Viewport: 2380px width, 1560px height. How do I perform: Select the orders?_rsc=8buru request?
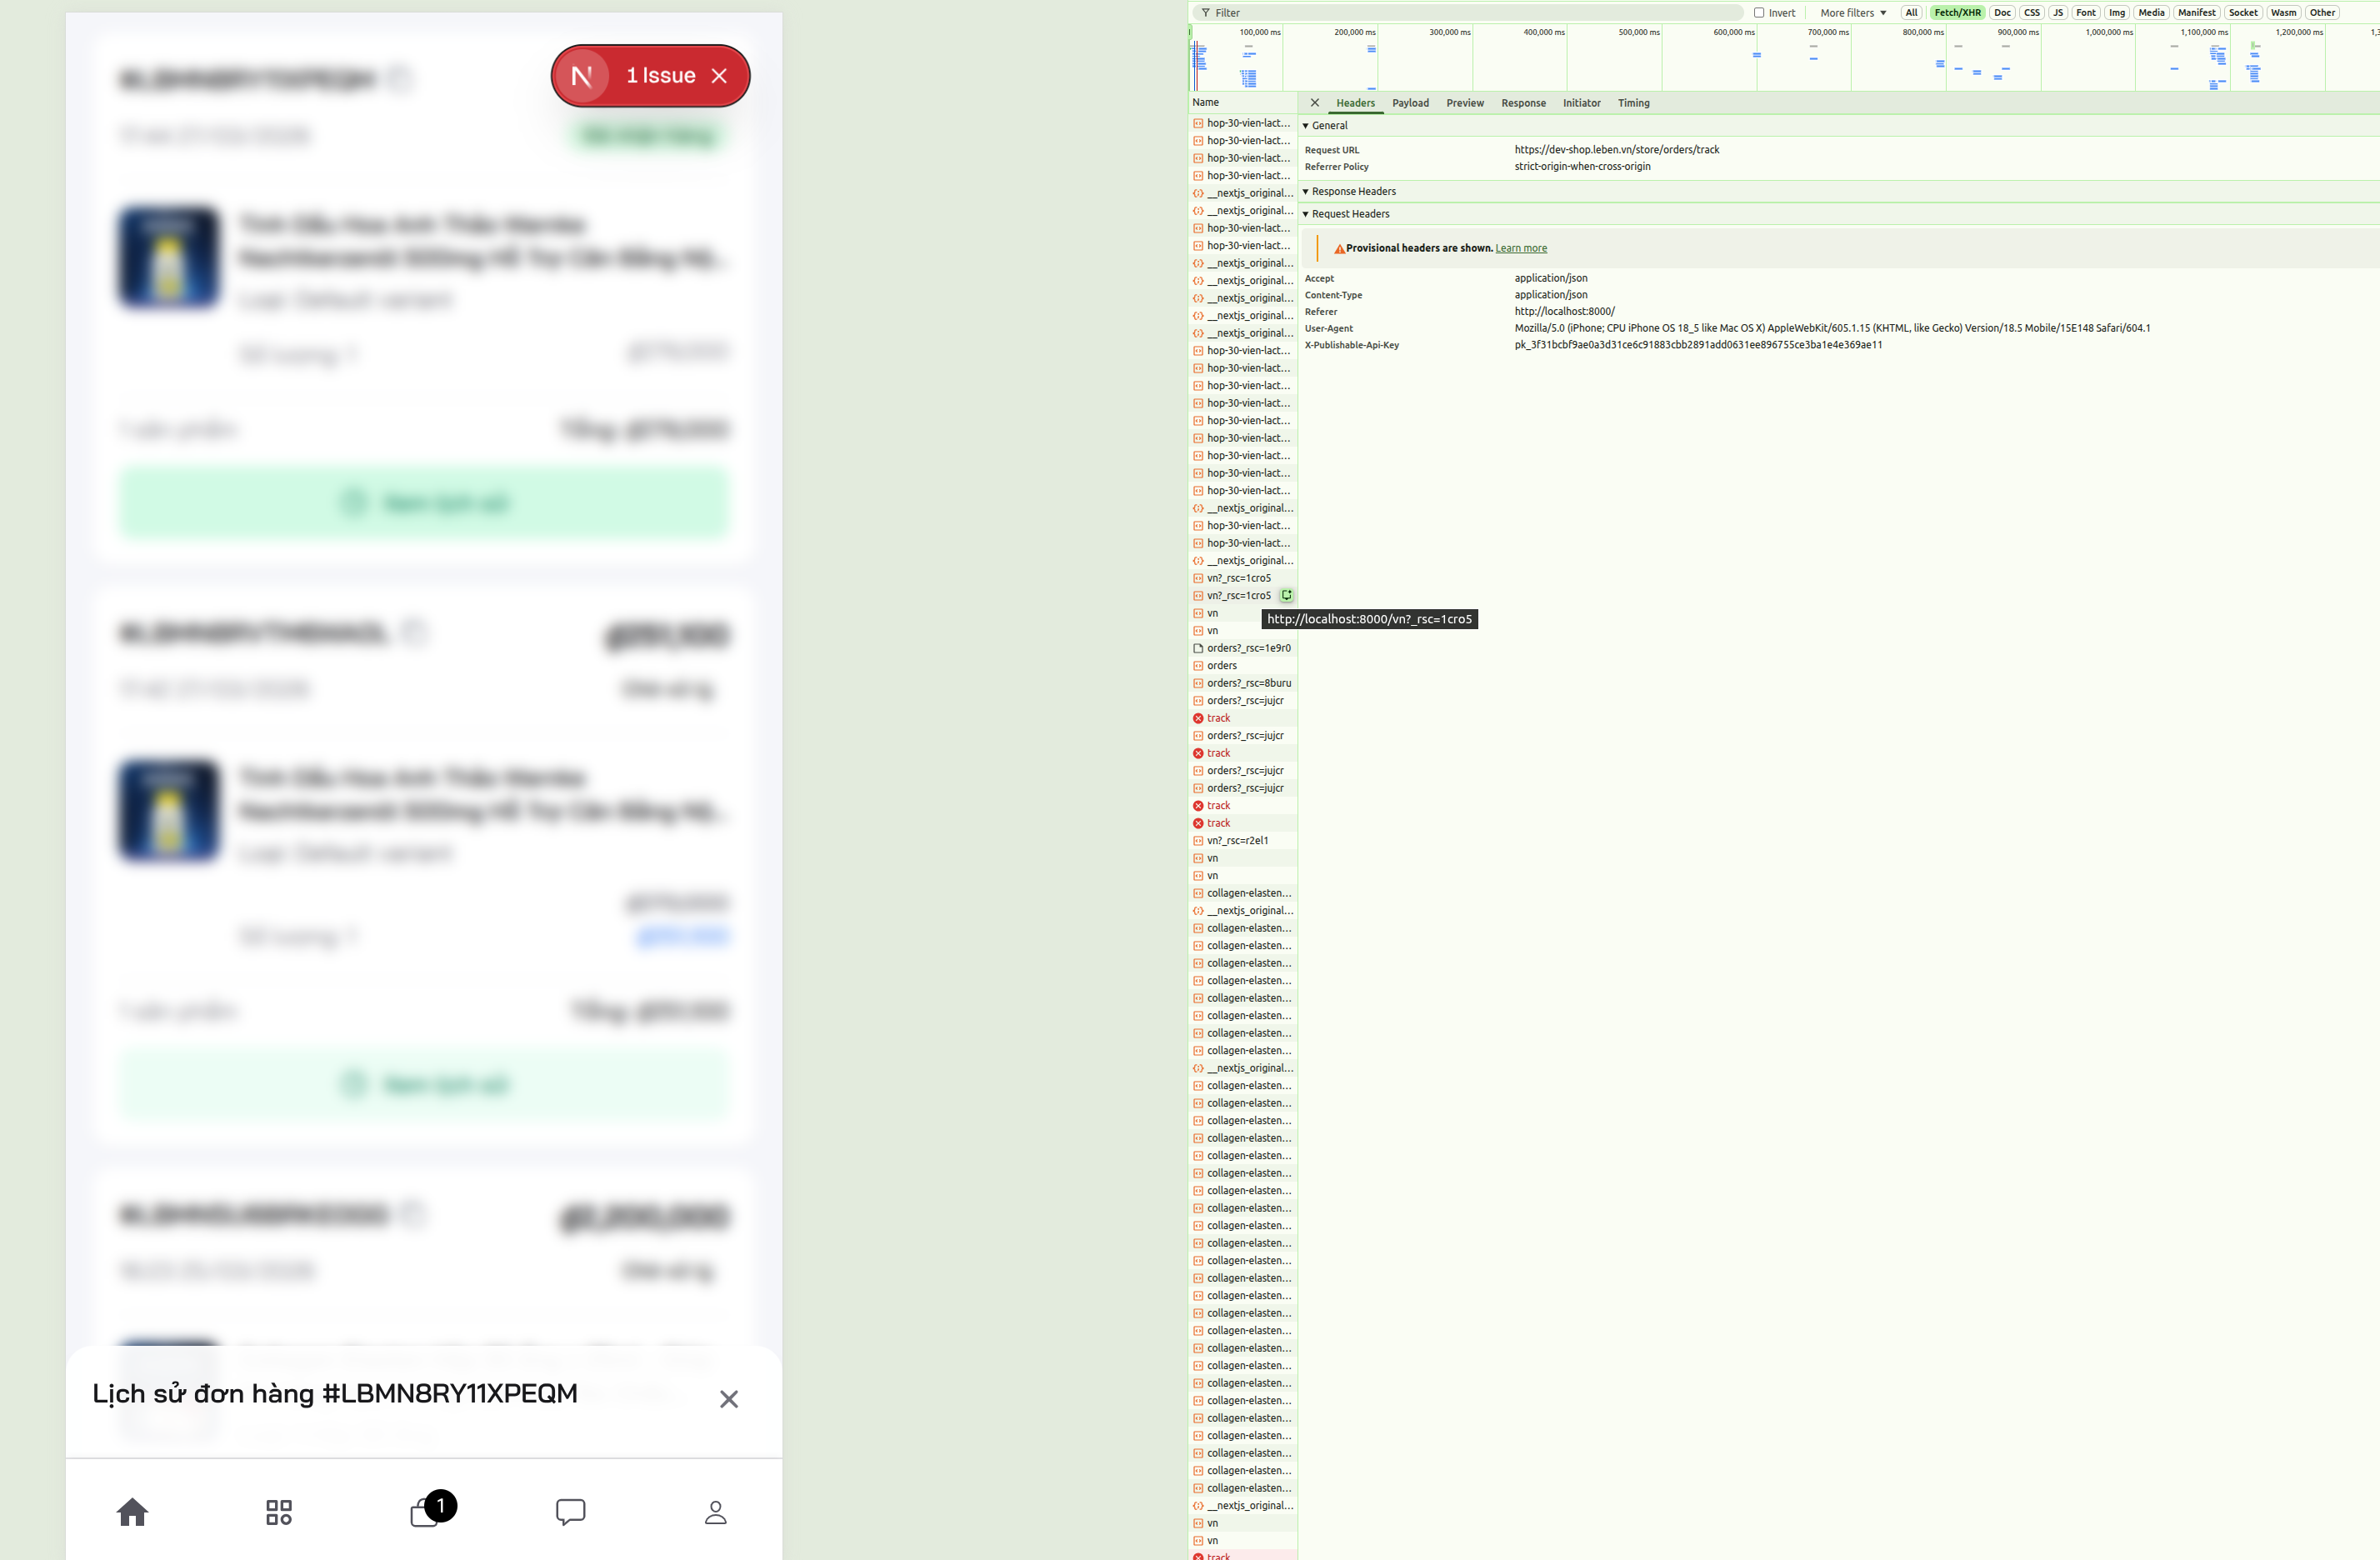pyautogui.click(x=1248, y=683)
